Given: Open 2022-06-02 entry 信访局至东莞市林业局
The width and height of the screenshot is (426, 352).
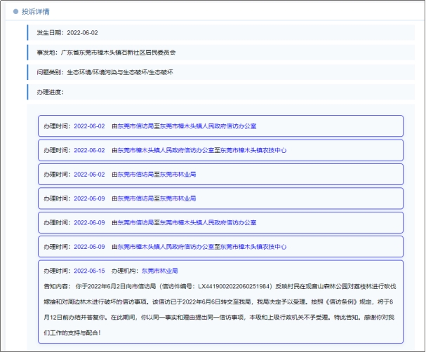Looking at the screenshot, I should pyautogui.click(x=220, y=174).
